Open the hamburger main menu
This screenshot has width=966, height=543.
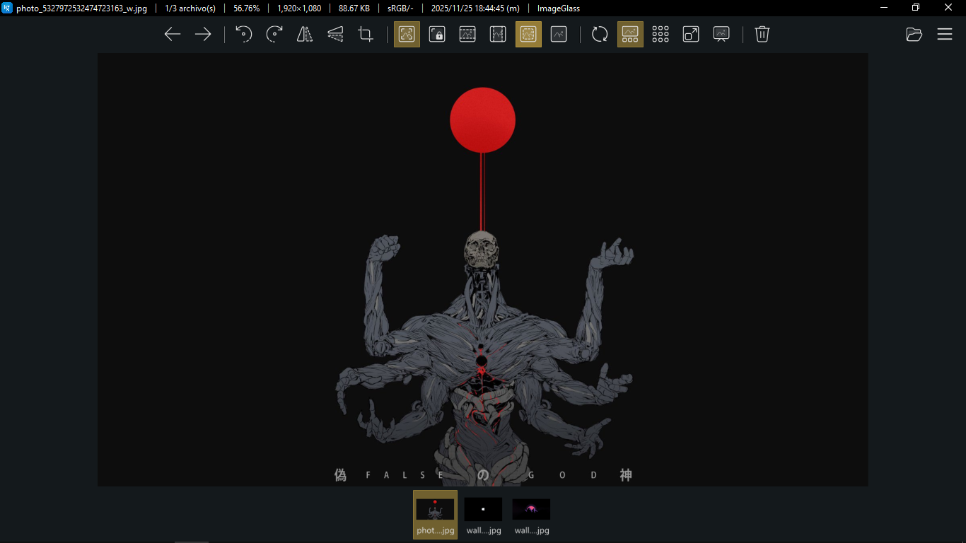945,34
